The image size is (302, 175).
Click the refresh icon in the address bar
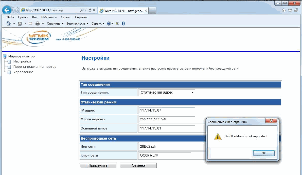pyautogui.click(x=90, y=10)
